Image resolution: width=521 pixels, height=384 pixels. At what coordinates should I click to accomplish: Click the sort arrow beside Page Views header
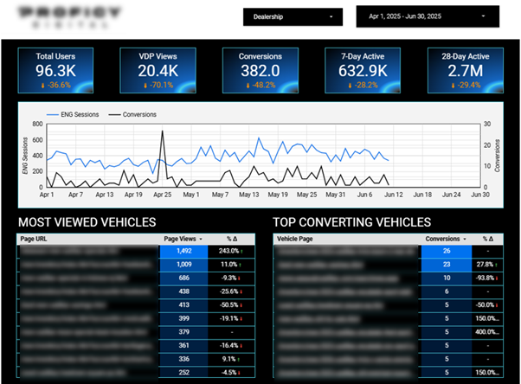coord(203,239)
